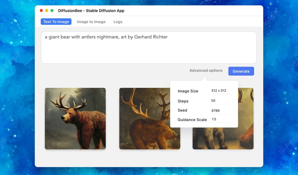The height and width of the screenshot is (175, 298).
Task: Click the Guidance Scale label
Action: (192, 119)
